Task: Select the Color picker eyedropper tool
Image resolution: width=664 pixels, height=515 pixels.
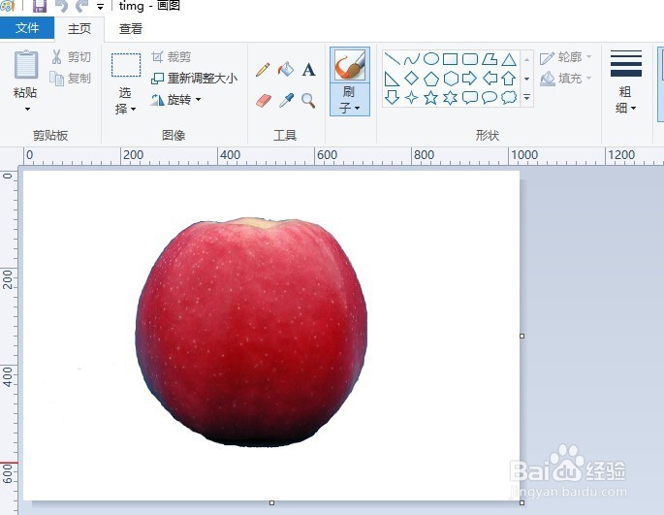Action: coord(286,101)
